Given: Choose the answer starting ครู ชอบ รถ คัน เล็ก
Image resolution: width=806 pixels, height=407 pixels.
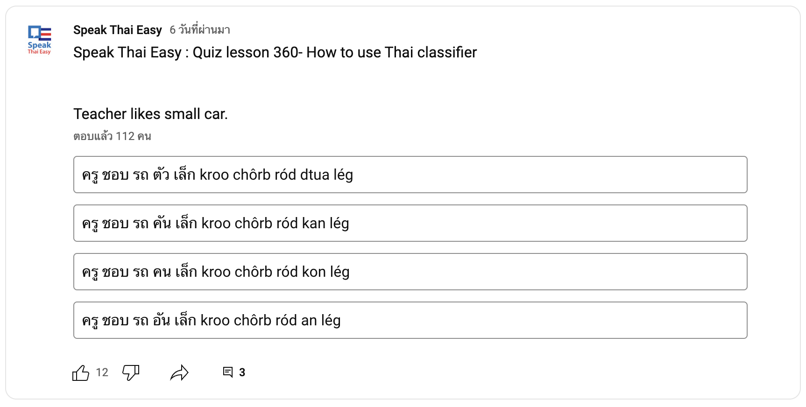Looking at the screenshot, I should pos(410,223).
